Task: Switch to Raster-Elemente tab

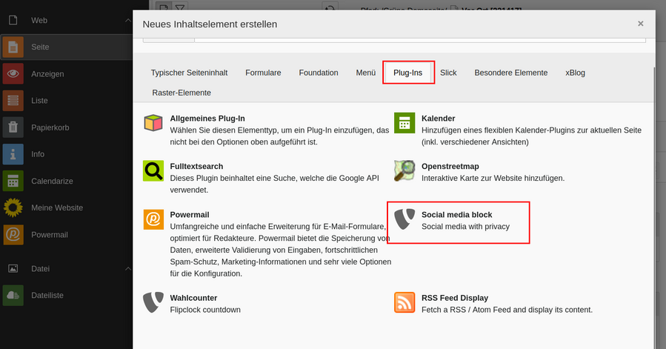Action: 182,93
